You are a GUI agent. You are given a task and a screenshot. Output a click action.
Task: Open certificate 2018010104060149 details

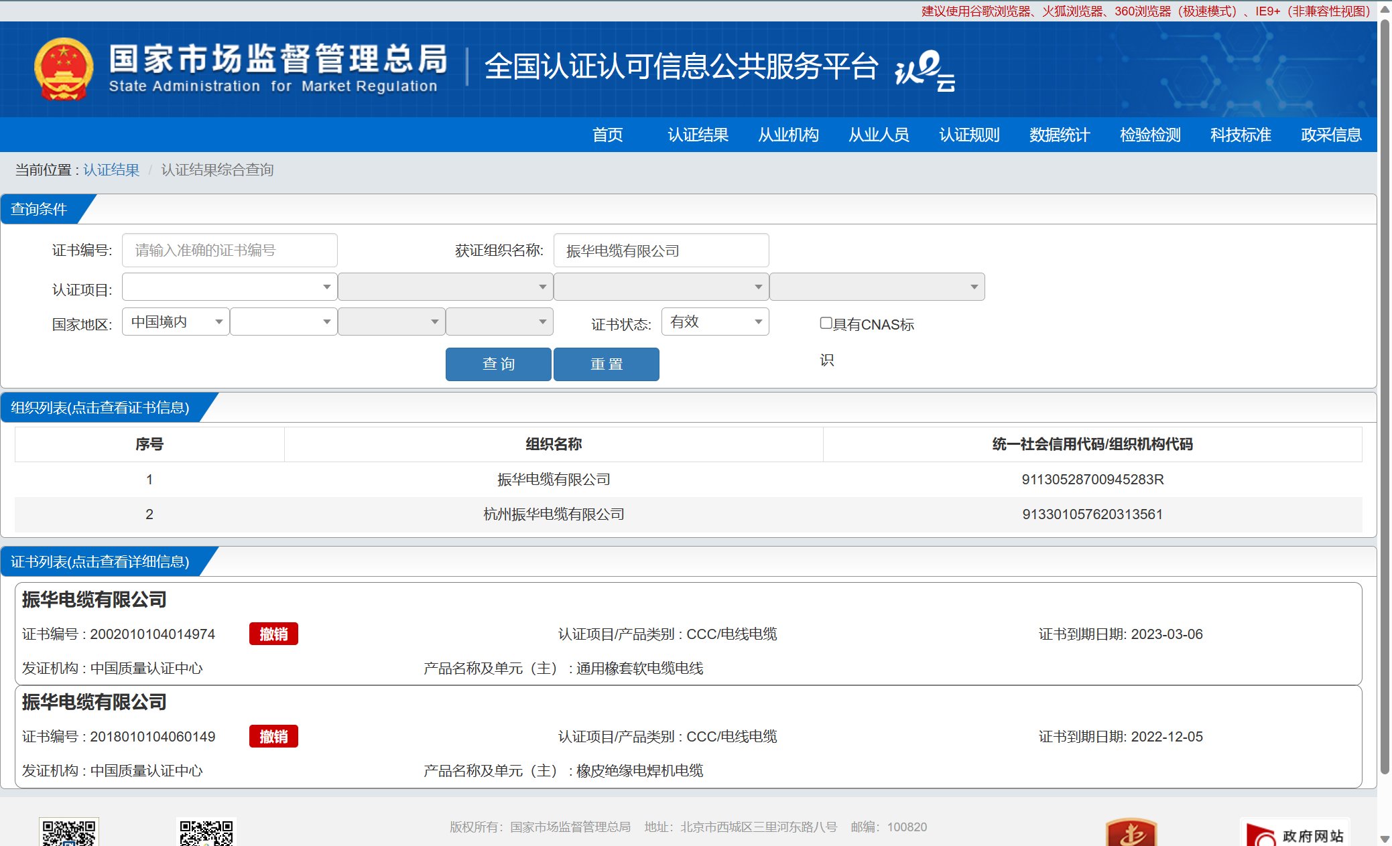688,736
